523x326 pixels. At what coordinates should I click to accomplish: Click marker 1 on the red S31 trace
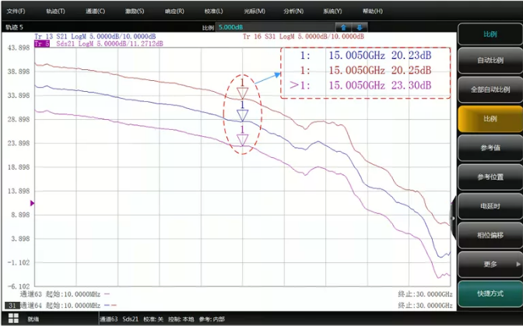pos(243,93)
